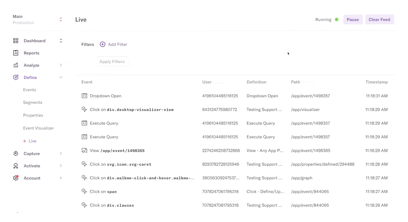Click the Dashboard grid icon in sidebar
Screen dimensions: 408x222
(16, 40)
